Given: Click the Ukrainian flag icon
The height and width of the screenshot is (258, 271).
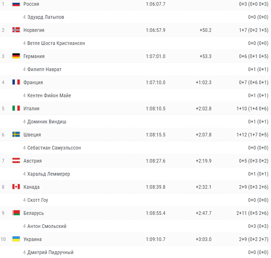Looking at the screenshot, I should pyautogui.click(x=16, y=239).
